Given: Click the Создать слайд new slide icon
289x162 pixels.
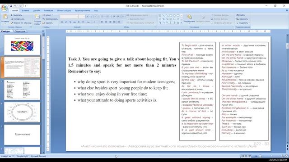Looking at the screenshot, I should pos(37,17).
